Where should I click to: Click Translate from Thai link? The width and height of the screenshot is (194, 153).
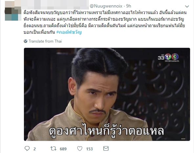[45, 41]
